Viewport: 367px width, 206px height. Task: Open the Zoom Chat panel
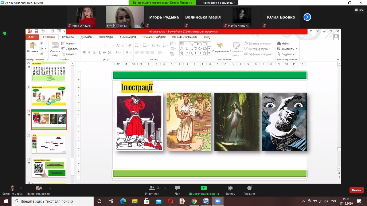(177, 188)
